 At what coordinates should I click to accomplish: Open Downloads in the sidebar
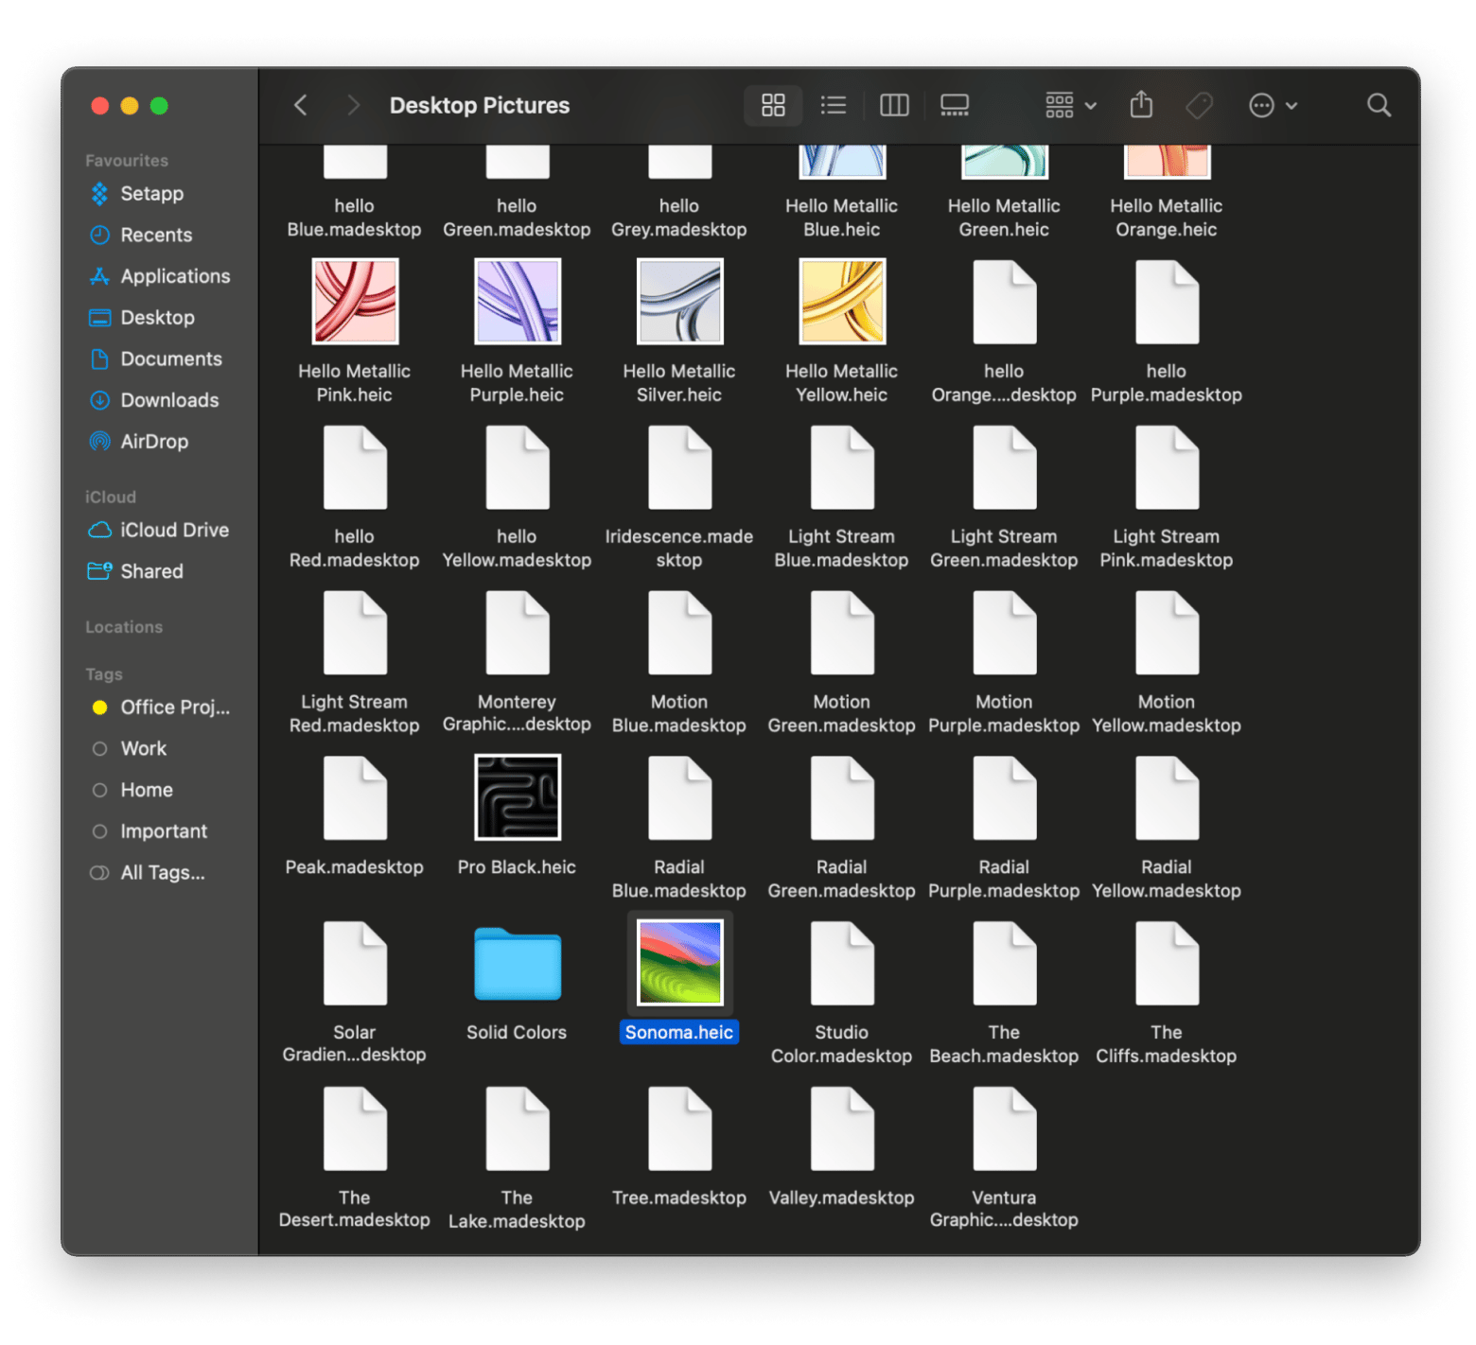(169, 400)
